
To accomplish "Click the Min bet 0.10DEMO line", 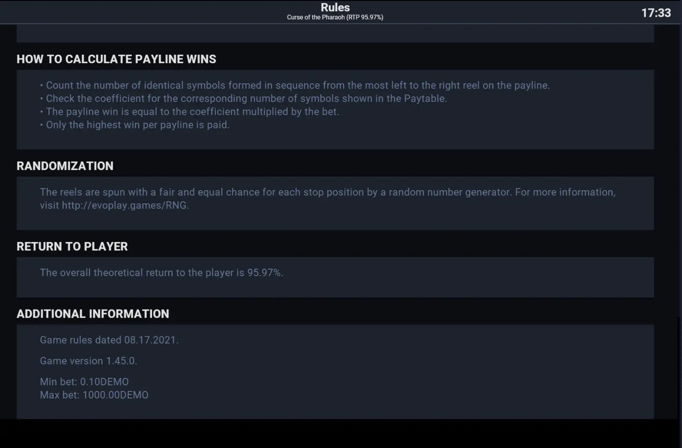I will coord(84,382).
